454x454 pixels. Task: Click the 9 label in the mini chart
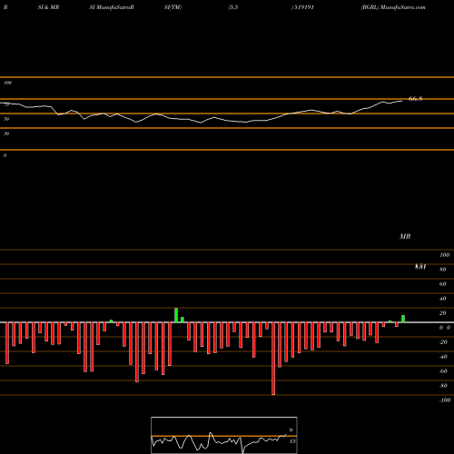pos(291,430)
